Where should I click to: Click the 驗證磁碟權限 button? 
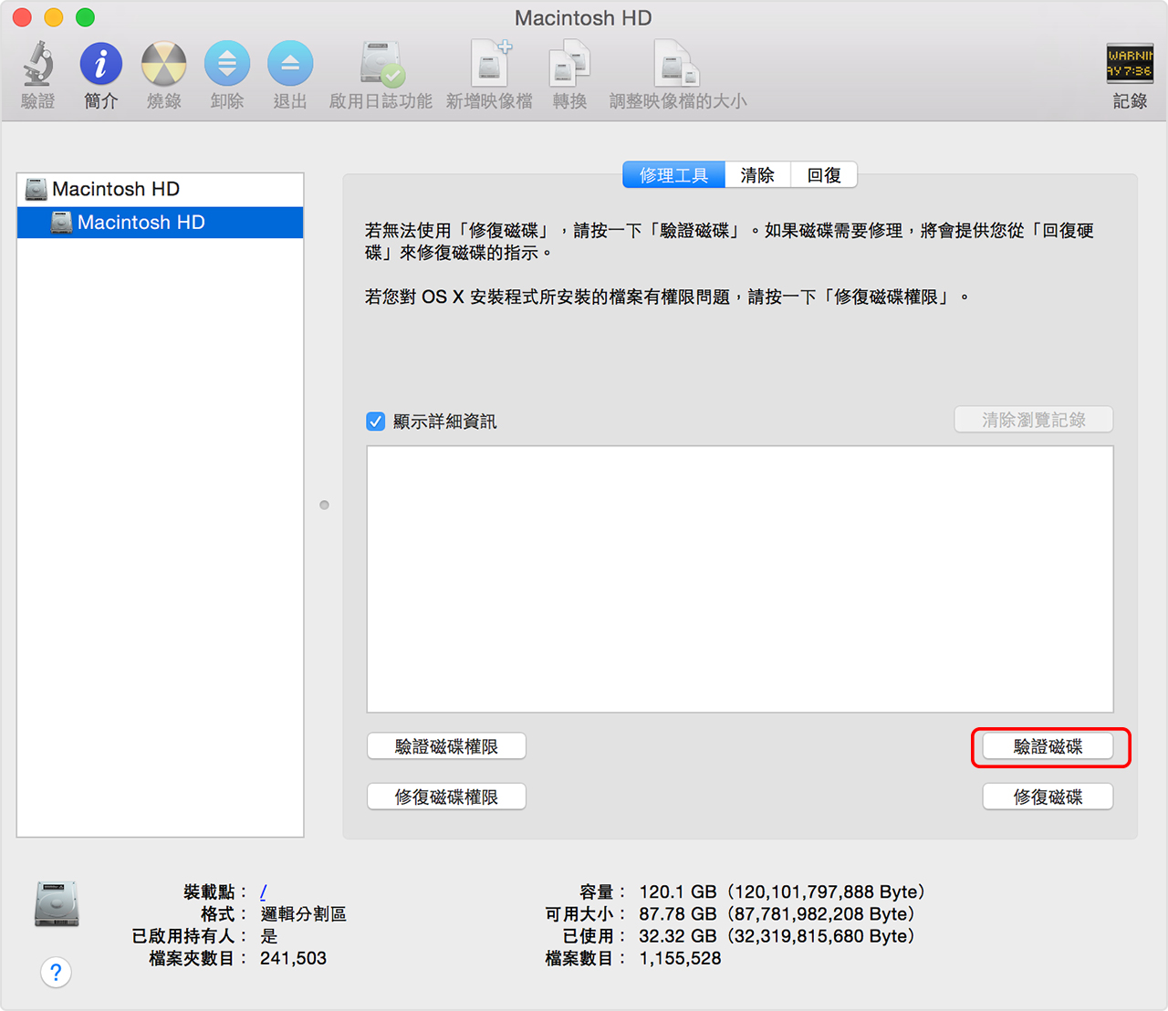(x=446, y=746)
